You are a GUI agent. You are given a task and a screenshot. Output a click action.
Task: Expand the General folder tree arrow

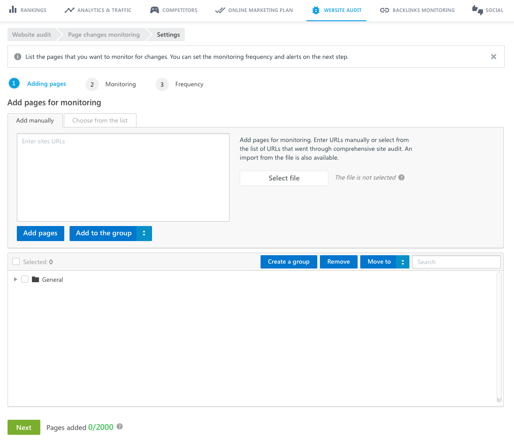click(x=16, y=279)
